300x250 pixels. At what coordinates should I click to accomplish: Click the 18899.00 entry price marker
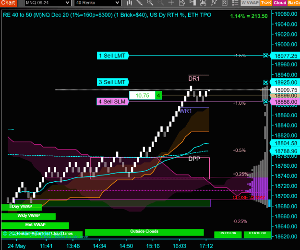tap(286, 96)
